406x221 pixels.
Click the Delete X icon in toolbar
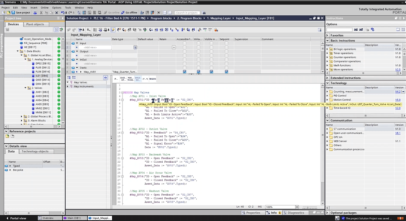(57, 13)
